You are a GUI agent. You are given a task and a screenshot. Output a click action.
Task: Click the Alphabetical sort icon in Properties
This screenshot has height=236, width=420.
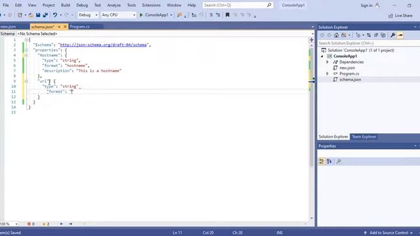[329, 161]
